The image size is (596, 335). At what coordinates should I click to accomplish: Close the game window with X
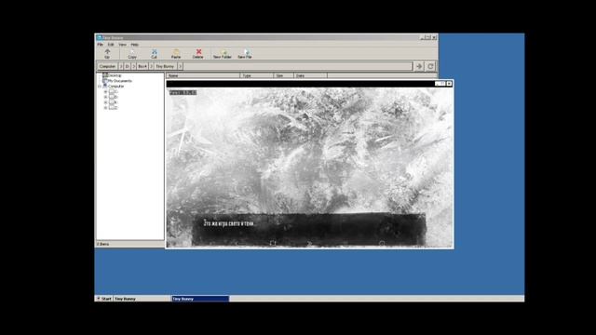click(449, 84)
